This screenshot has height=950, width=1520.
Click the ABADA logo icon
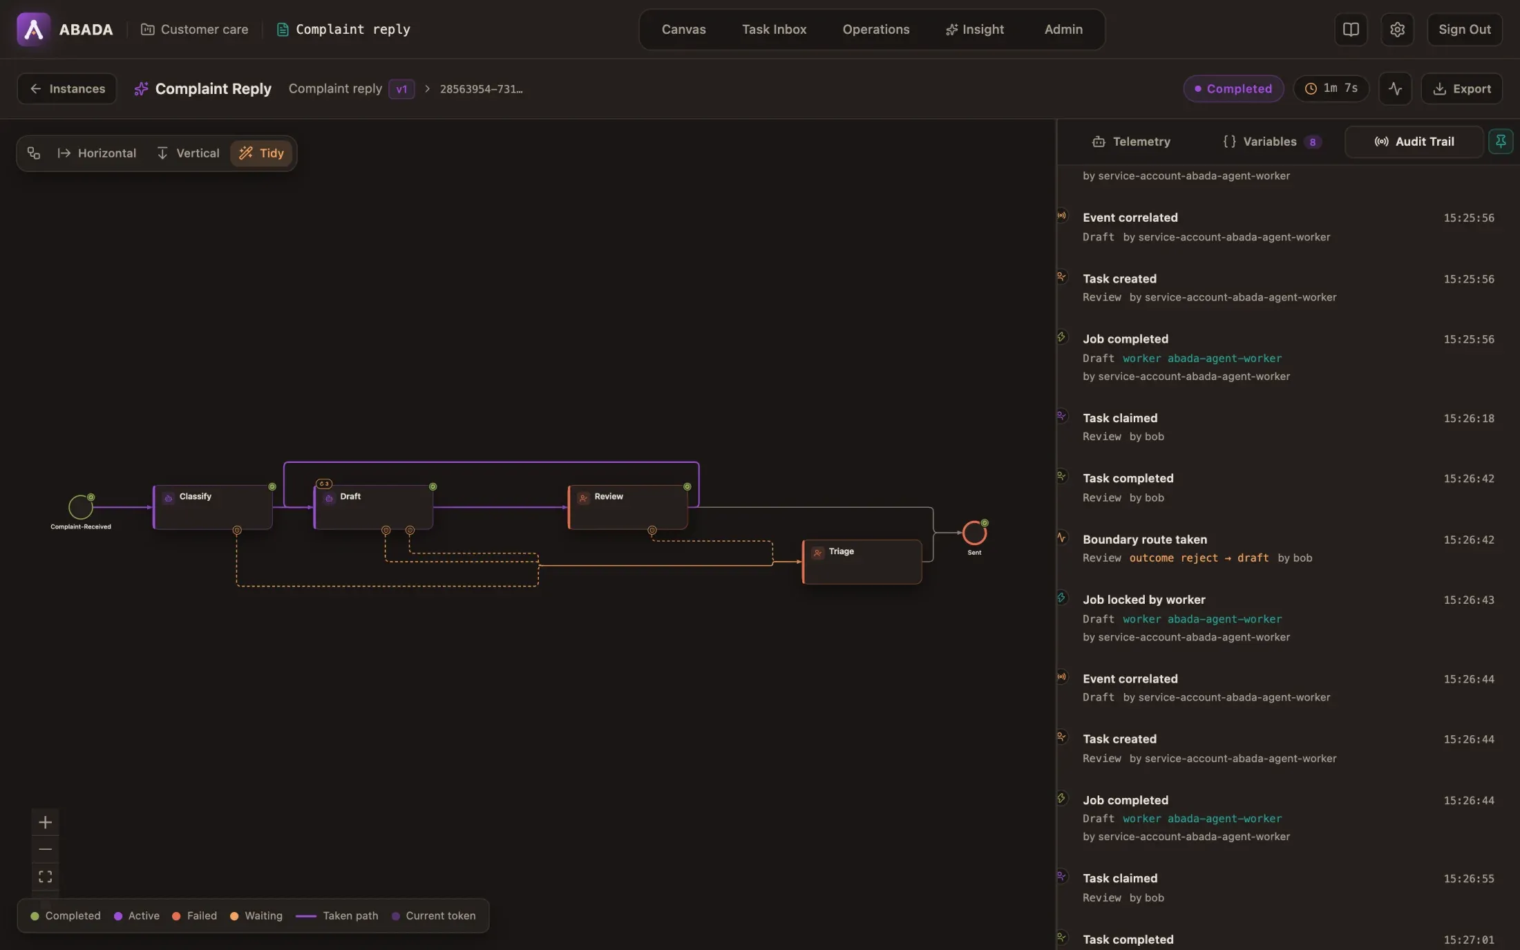coord(33,29)
